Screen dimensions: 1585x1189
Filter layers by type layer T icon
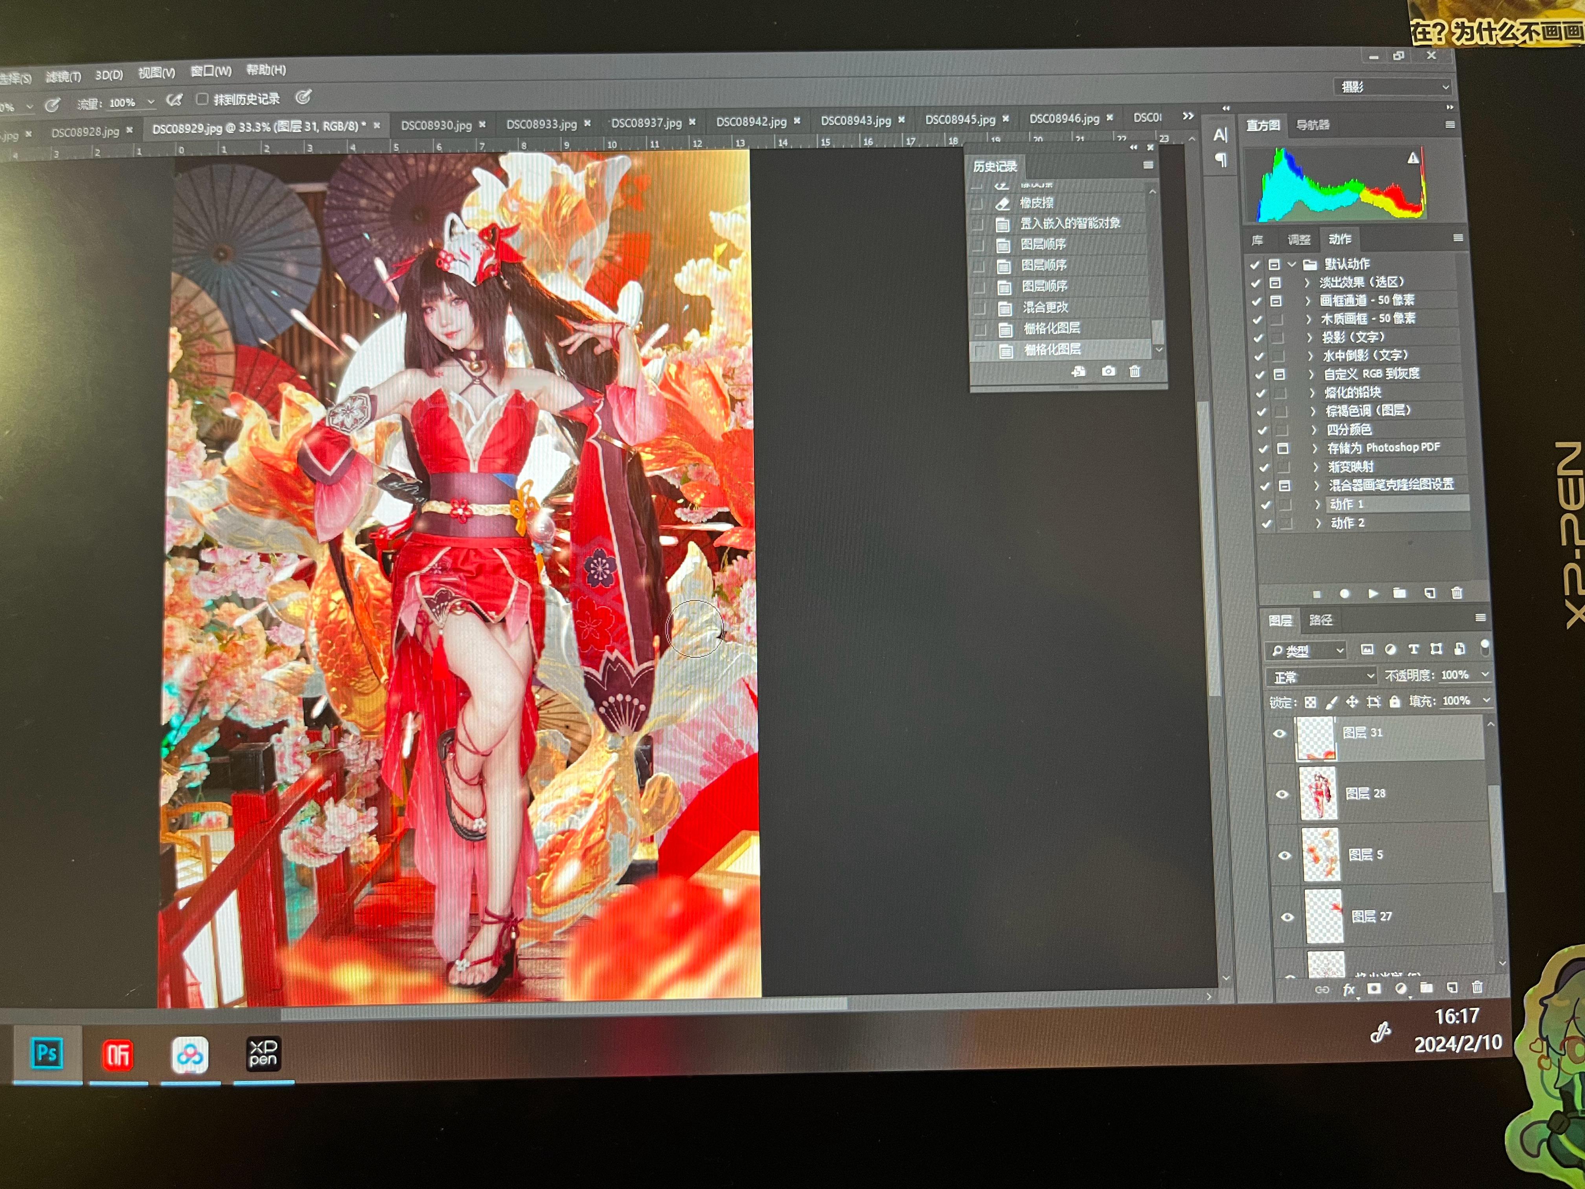[1413, 649]
